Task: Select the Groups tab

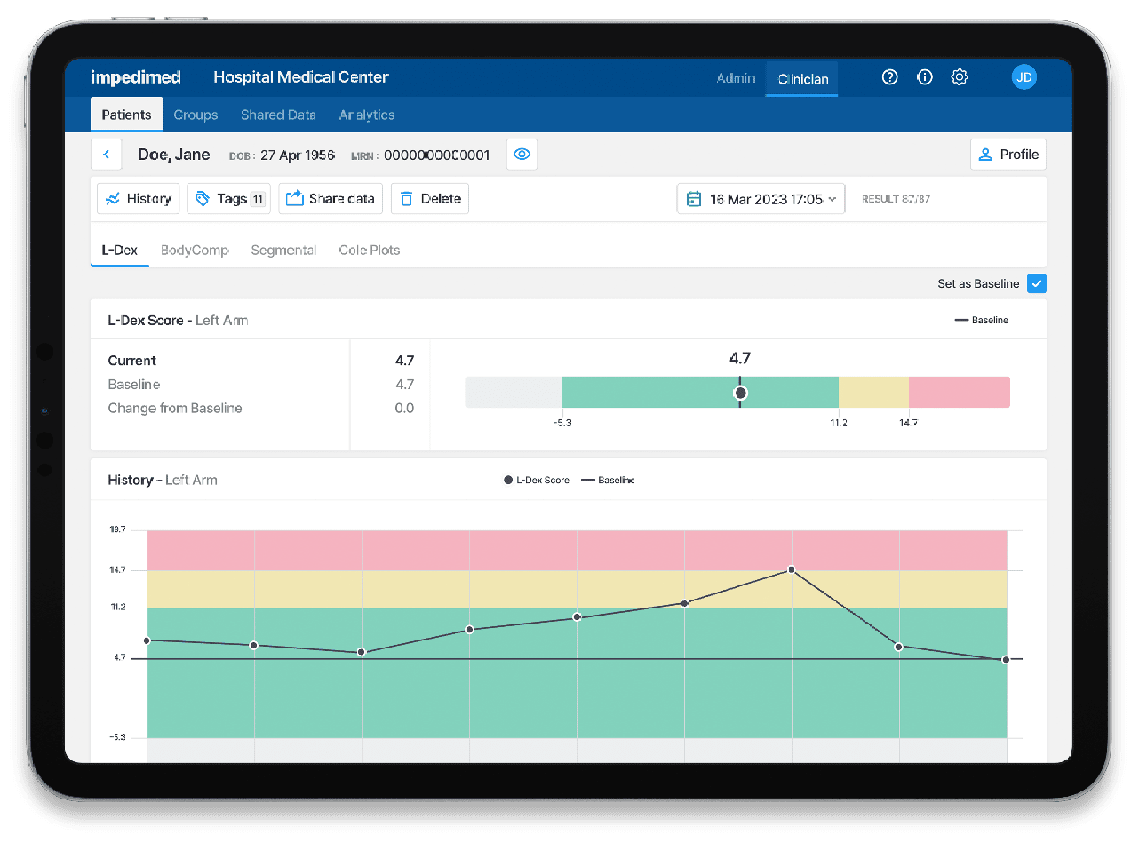Action: (x=195, y=115)
